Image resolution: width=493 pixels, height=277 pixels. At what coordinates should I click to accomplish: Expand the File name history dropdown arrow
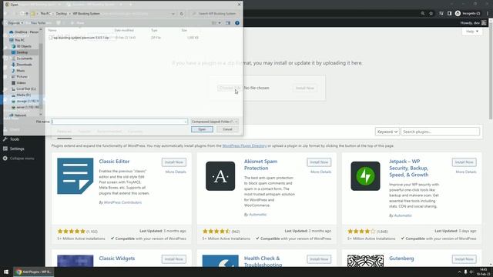tap(186, 122)
